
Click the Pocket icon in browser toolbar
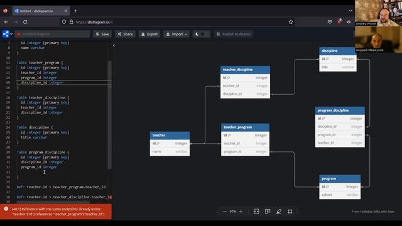click(x=330, y=22)
